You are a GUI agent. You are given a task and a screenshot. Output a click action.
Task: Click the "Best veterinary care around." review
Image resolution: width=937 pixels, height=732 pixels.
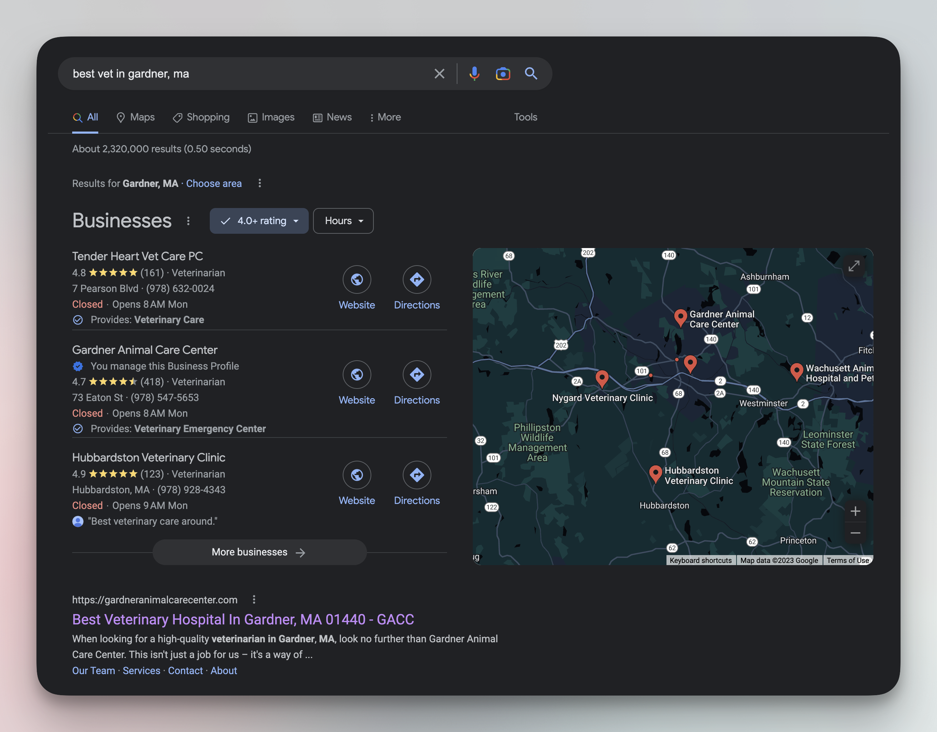pos(153,521)
